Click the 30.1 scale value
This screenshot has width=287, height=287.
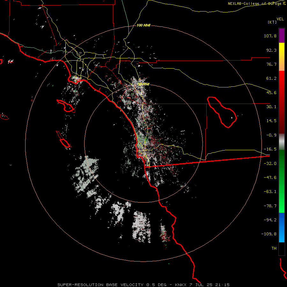click(x=271, y=107)
